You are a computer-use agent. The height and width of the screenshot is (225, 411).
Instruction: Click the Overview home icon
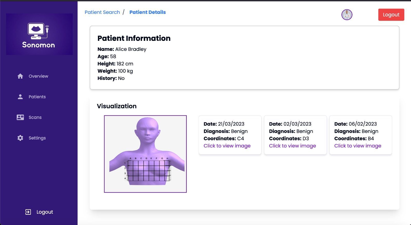click(20, 76)
